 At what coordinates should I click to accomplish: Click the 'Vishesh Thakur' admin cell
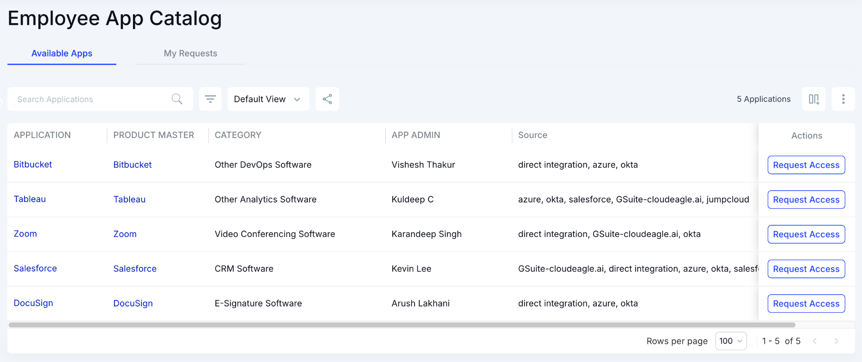(x=423, y=165)
